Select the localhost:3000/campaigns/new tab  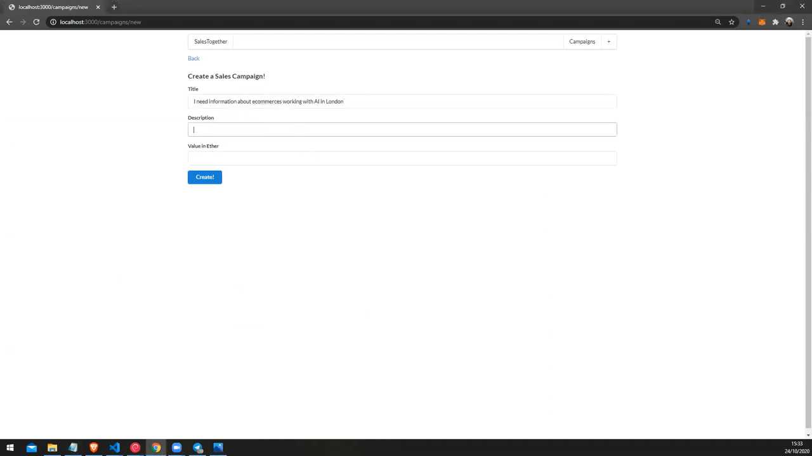(53, 7)
